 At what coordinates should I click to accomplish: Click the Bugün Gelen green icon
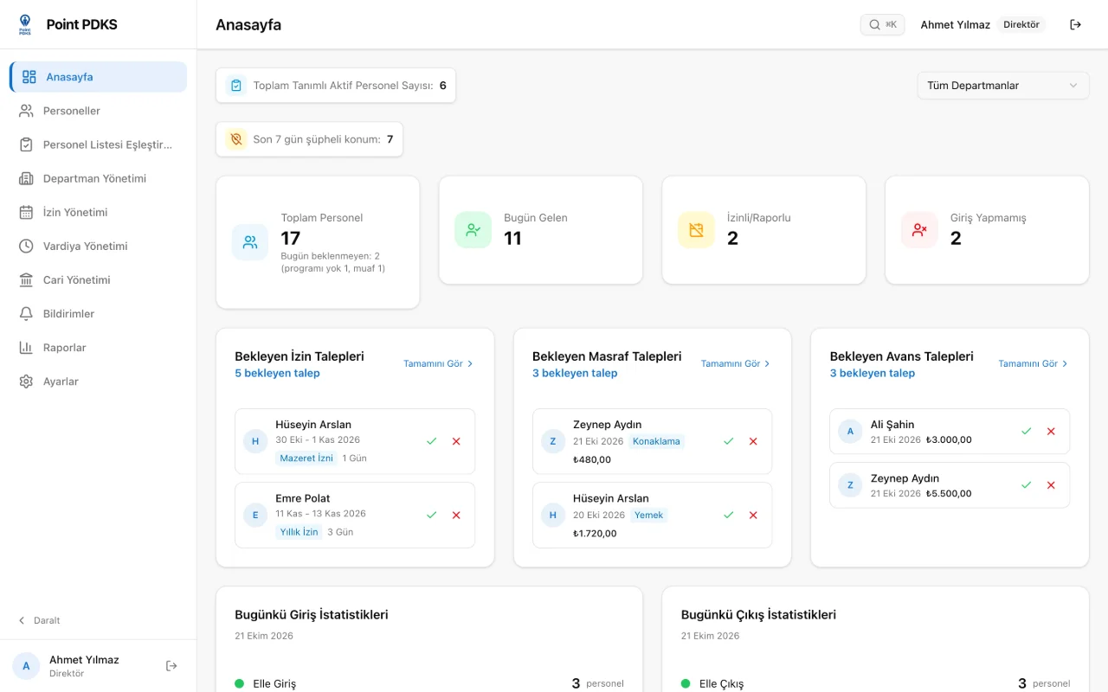pos(473,230)
